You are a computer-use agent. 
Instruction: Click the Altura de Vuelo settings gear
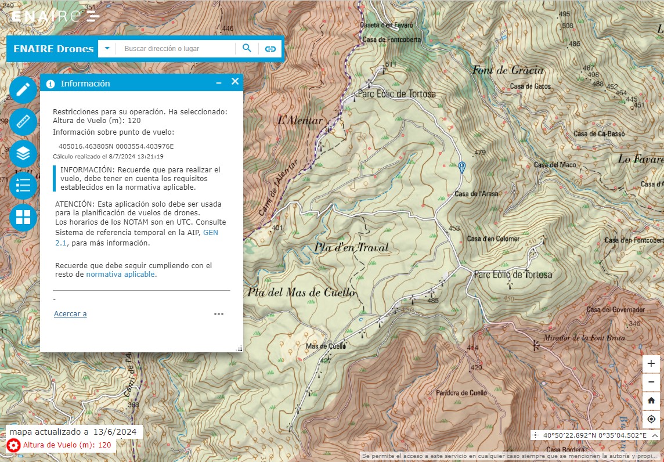[x=13, y=446]
